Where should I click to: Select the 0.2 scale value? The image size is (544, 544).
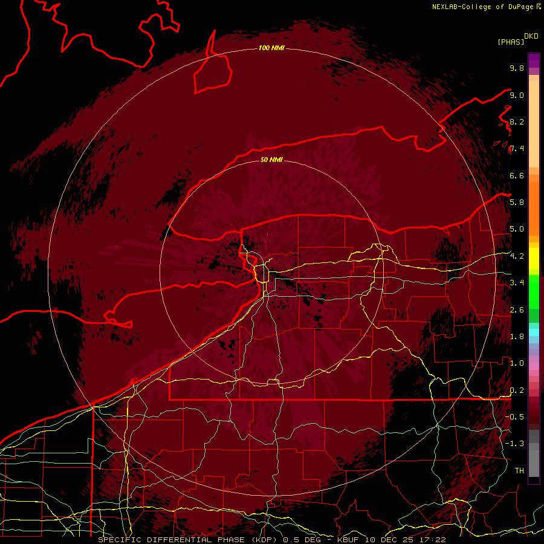[x=517, y=390]
